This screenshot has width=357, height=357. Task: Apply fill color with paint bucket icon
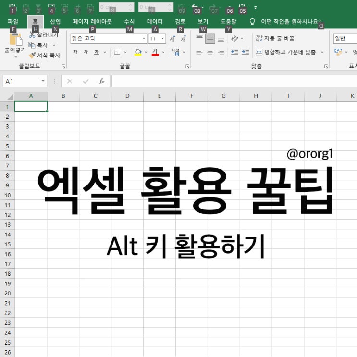coord(138,52)
